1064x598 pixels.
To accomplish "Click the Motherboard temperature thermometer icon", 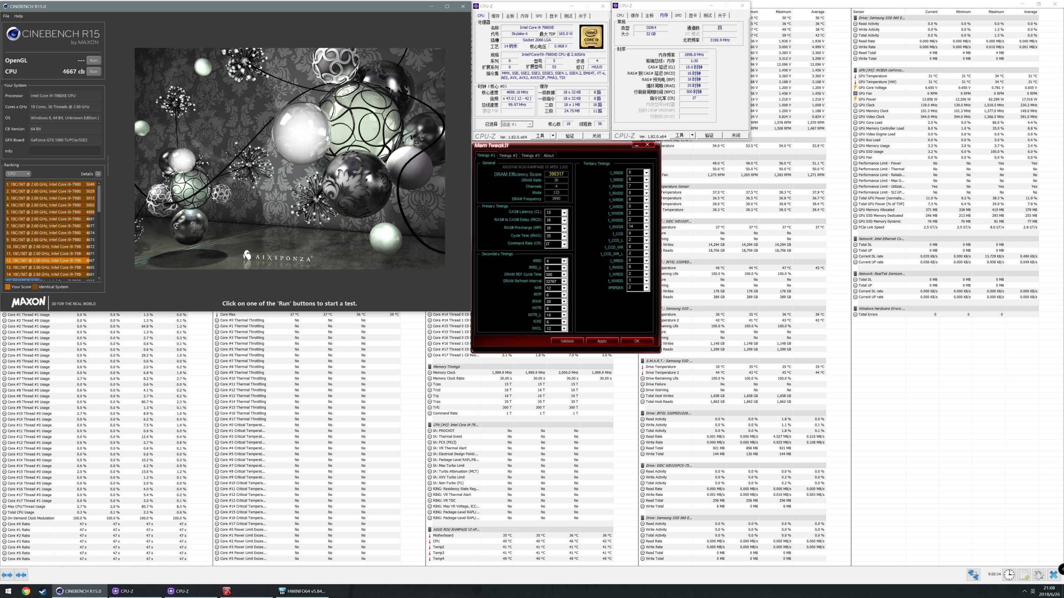I will click(429, 535).
